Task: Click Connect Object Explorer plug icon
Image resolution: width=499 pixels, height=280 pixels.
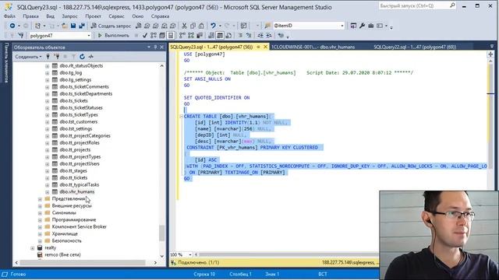Action: point(48,57)
